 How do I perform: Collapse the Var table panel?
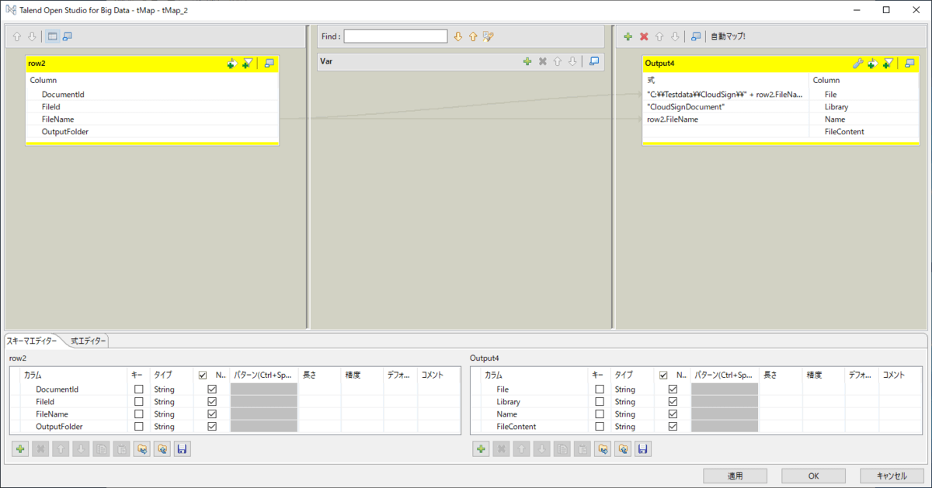coord(594,61)
